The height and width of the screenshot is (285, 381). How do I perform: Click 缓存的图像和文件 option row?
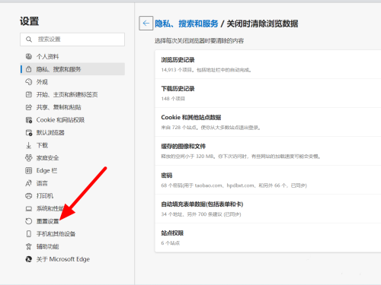click(x=268, y=151)
